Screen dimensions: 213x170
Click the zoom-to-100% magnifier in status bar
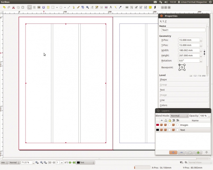tap(41, 162)
